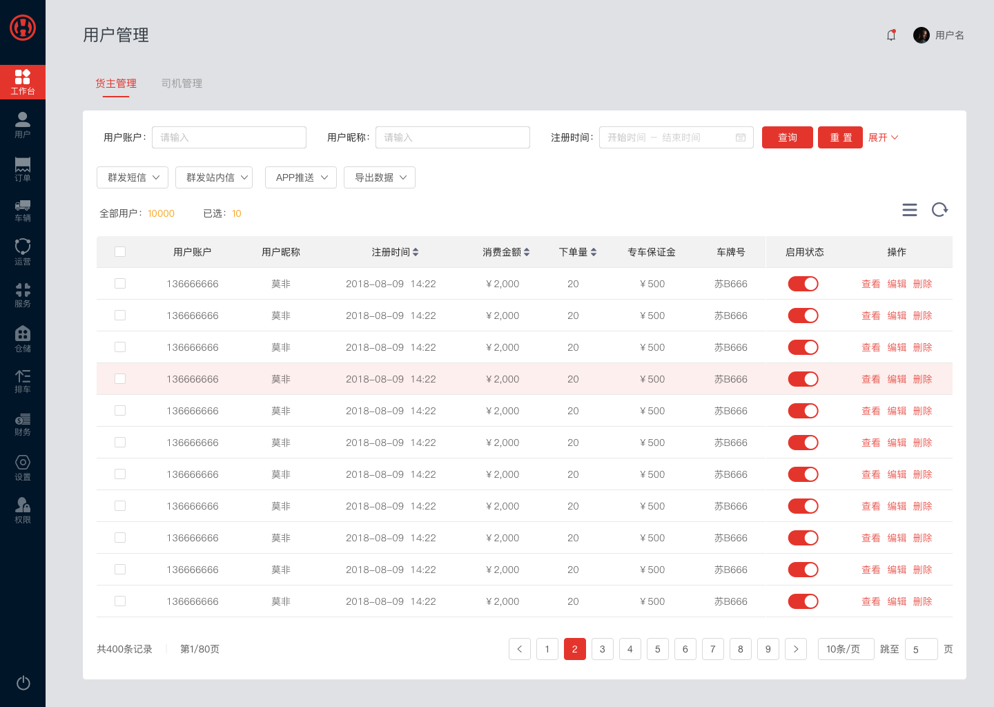The width and height of the screenshot is (994, 707).
Task: Open the 群发站内信 dropdown
Action: point(214,177)
